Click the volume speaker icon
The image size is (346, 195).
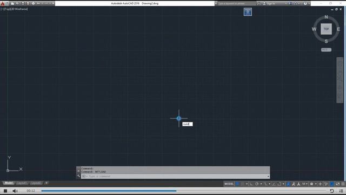click(15, 191)
